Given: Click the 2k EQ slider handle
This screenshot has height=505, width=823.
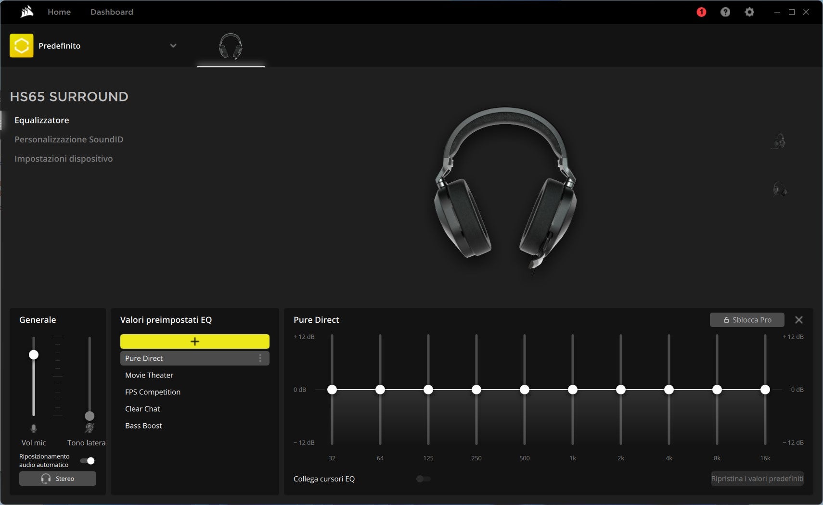Looking at the screenshot, I should pos(621,390).
